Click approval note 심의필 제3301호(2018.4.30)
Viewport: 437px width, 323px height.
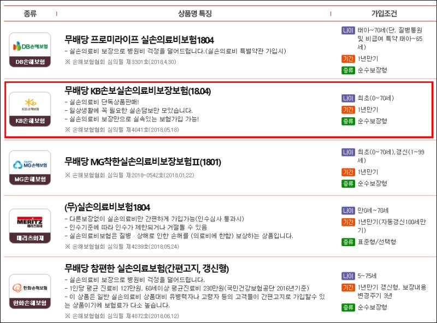point(120,62)
